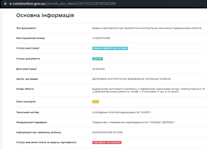Click the 'Дата реєстрації' label
The height and width of the screenshot is (150, 207).
point(26,69)
